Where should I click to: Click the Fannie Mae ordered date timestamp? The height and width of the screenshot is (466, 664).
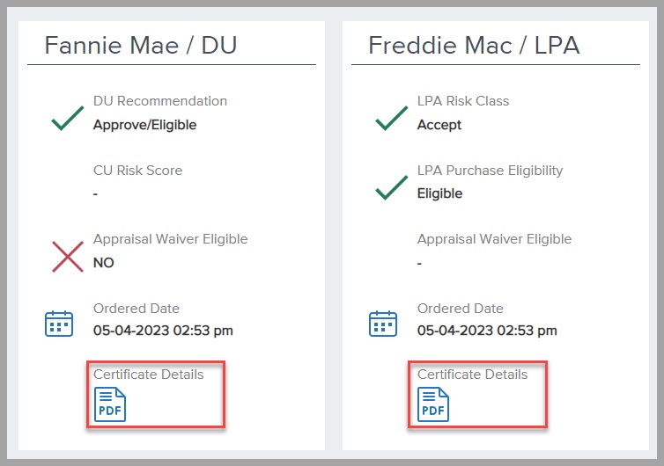point(163,331)
